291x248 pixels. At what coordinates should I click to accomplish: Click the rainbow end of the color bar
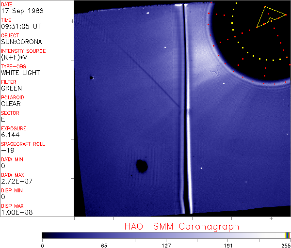[x=288, y=235]
